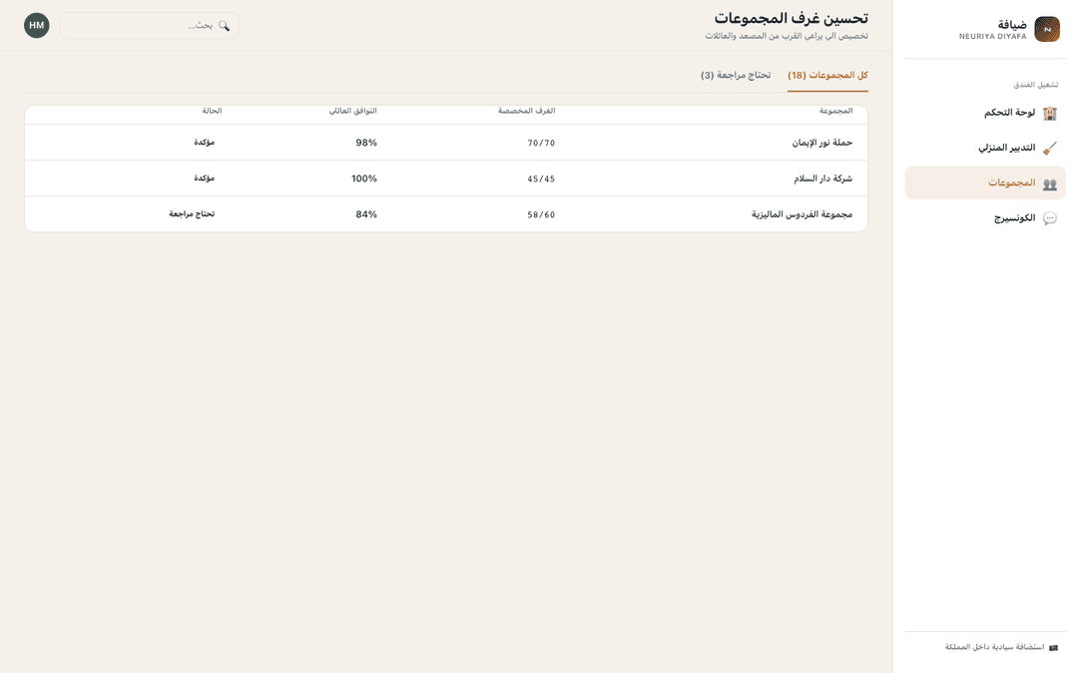This screenshot has height=673, width=1078.
Task: Click the search magnifier icon
Action: pos(225,25)
